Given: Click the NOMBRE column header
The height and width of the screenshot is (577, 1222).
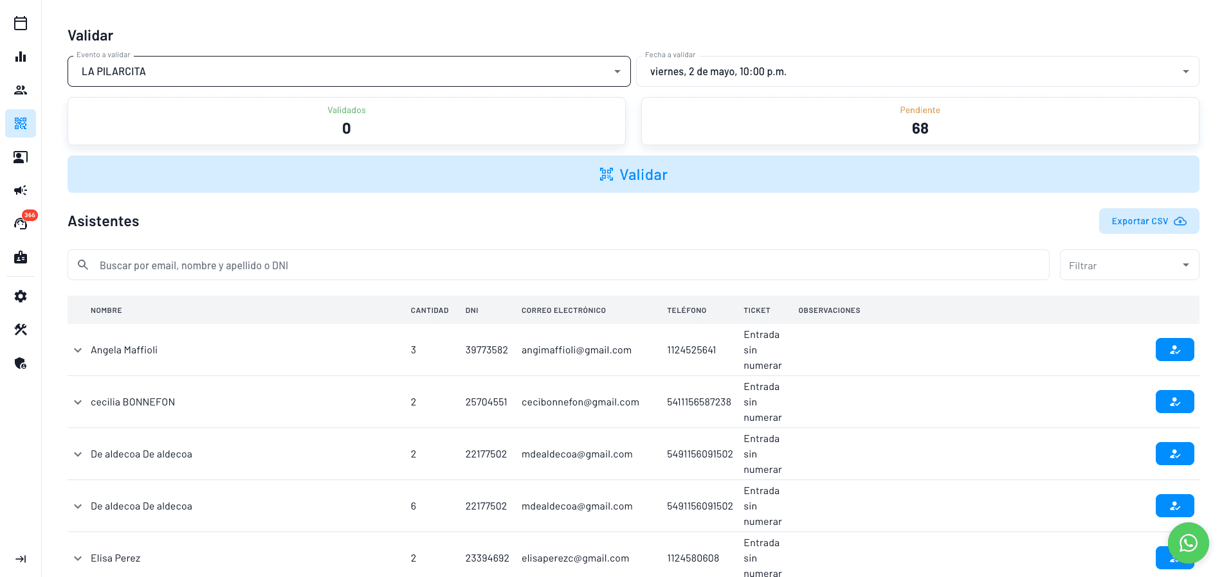Looking at the screenshot, I should [106, 310].
